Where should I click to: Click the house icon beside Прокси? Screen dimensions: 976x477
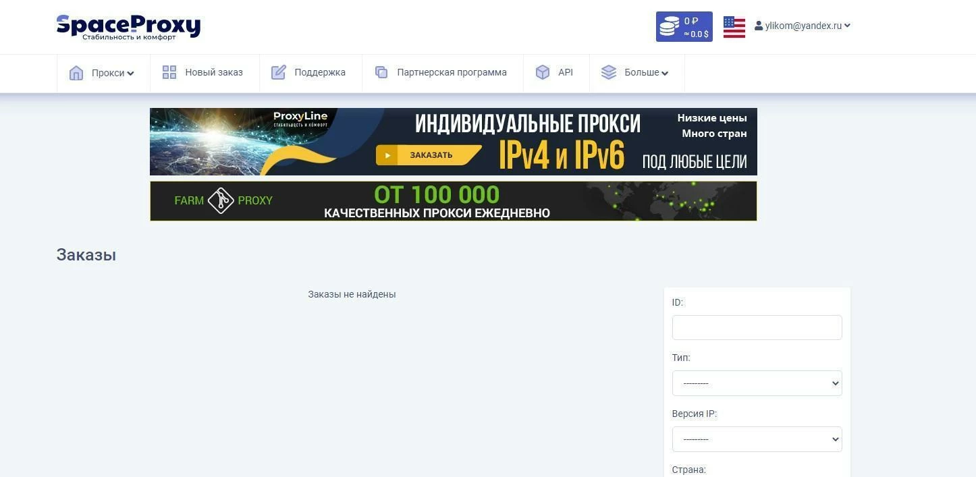click(x=76, y=73)
